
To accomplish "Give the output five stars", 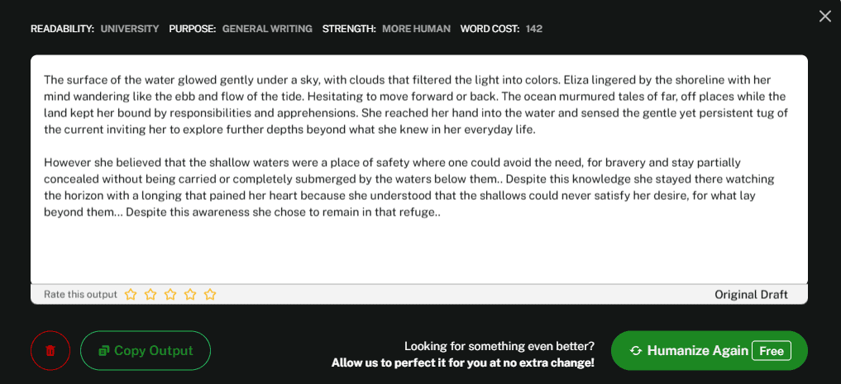I will coord(210,294).
